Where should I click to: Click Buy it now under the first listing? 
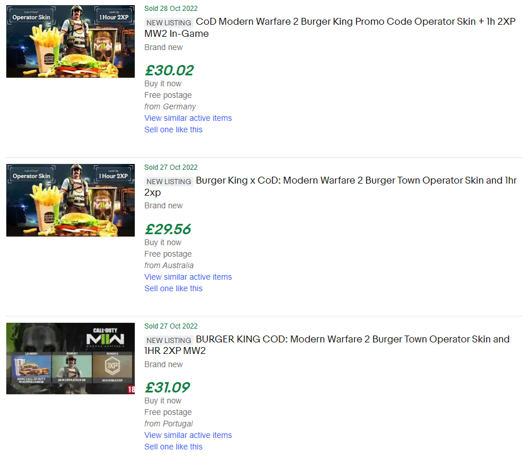point(162,83)
